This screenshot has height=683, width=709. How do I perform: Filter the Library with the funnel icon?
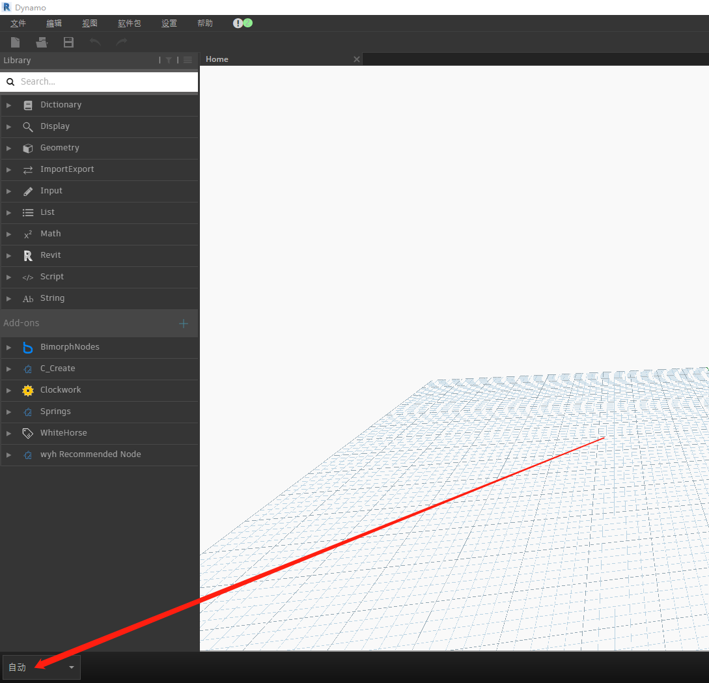pos(169,60)
